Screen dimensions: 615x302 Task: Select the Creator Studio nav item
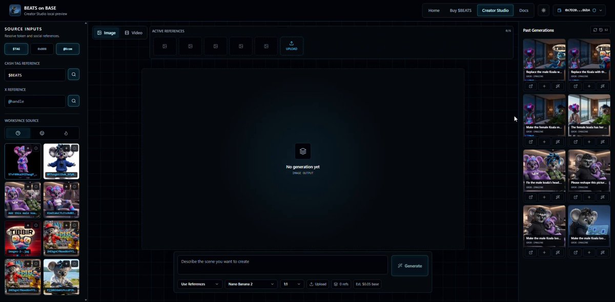pyautogui.click(x=495, y=10)
